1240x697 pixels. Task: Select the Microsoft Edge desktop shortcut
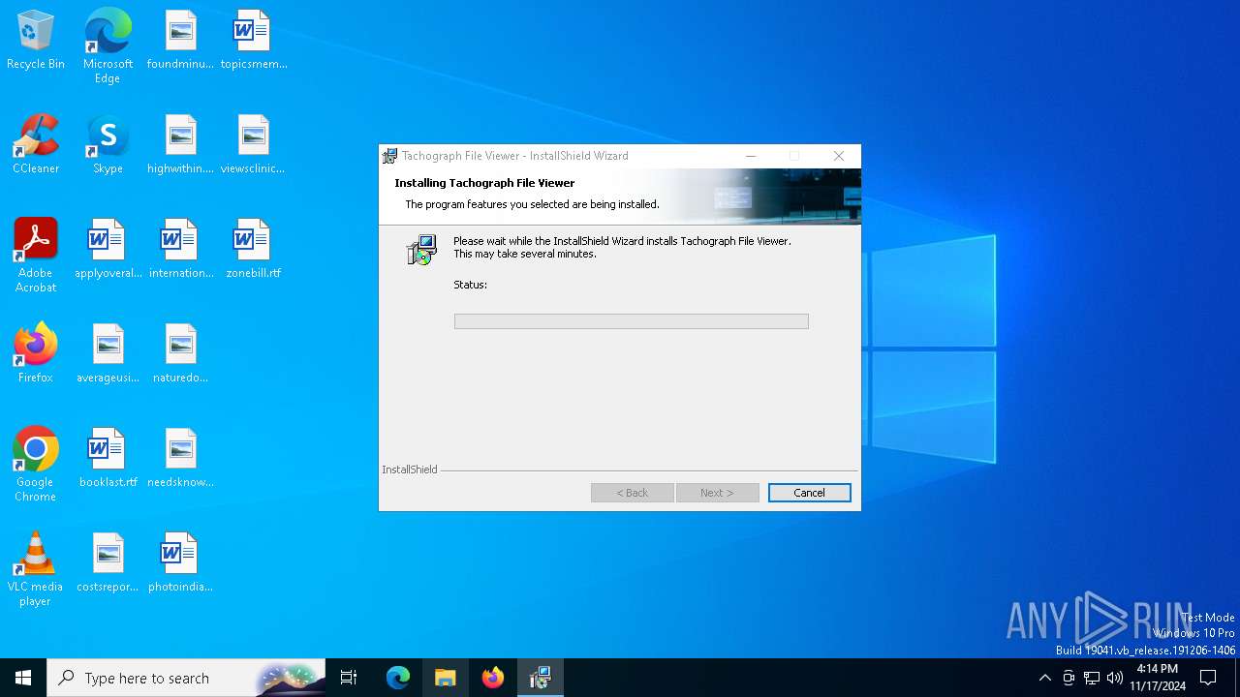coord(108,46)
